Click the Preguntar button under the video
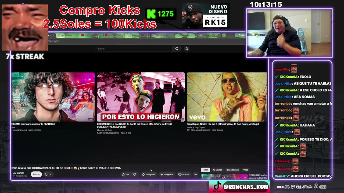Viewport: 344px width, 193px height. click(x=167, y=175)
